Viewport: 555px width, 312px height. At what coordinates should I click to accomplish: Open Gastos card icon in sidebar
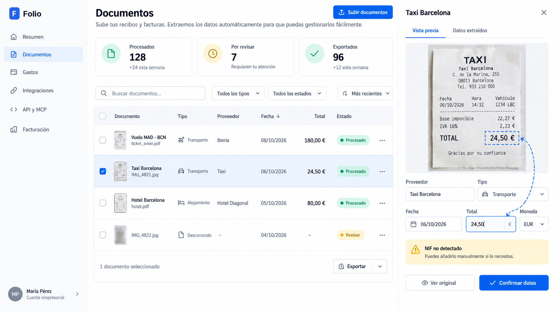coord(14,72)
